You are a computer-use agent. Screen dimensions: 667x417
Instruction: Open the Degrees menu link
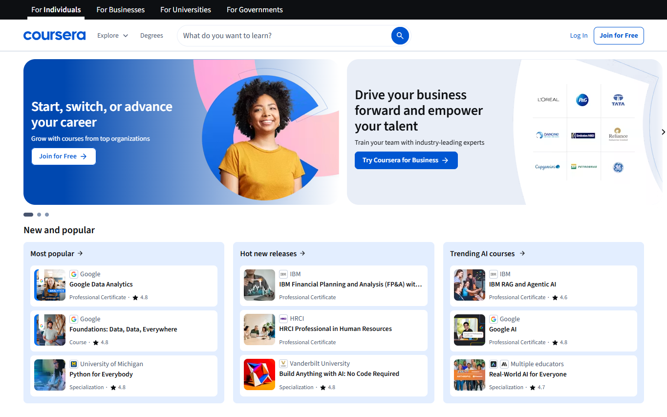click(151, 36)
